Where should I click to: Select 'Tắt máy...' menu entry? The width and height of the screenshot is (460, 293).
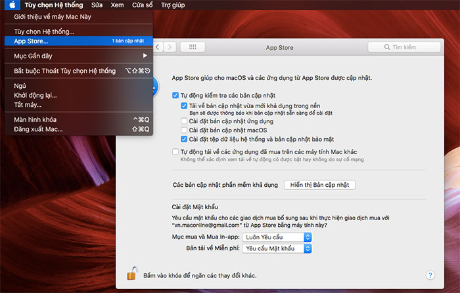pos(79,105)
